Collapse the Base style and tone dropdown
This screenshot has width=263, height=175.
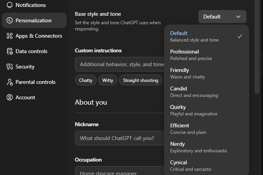222,16
